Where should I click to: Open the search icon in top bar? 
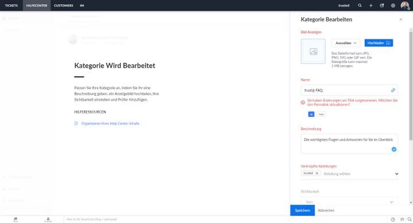point(360,6)
